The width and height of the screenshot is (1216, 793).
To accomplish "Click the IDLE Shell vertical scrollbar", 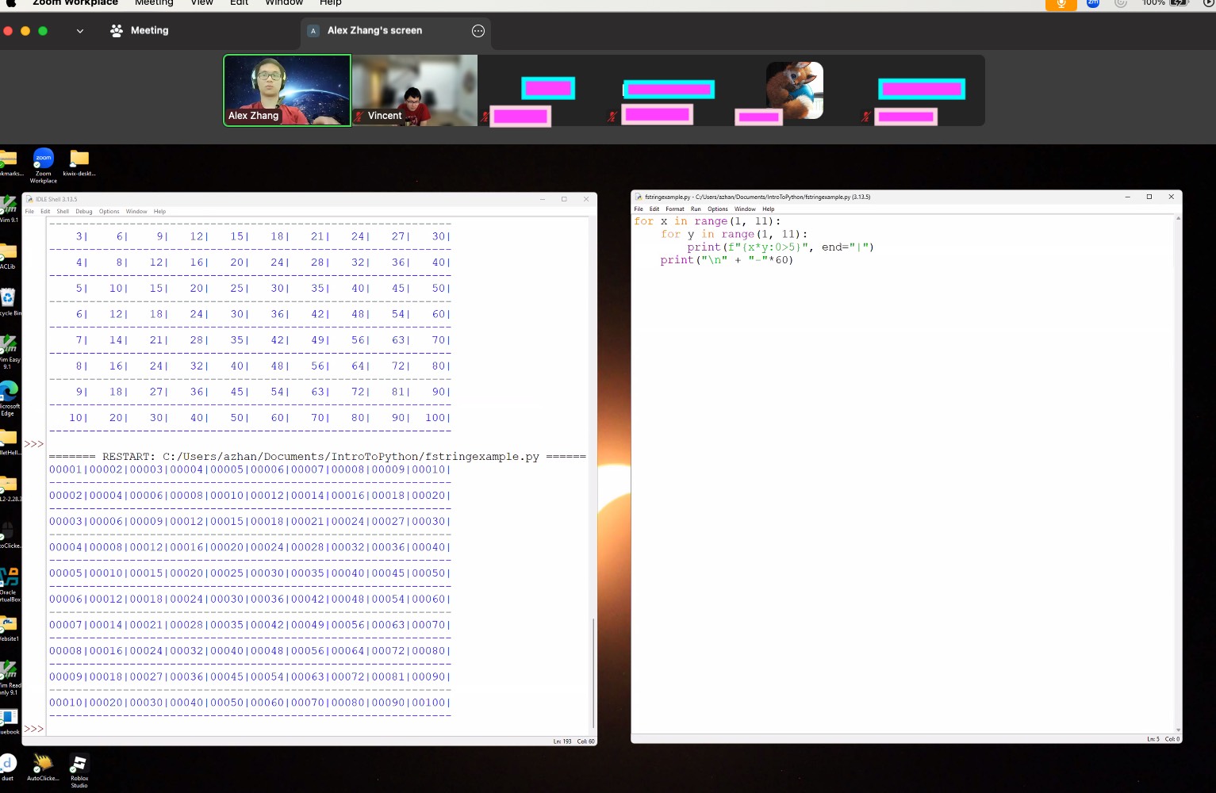I will [x=593, y=672].
